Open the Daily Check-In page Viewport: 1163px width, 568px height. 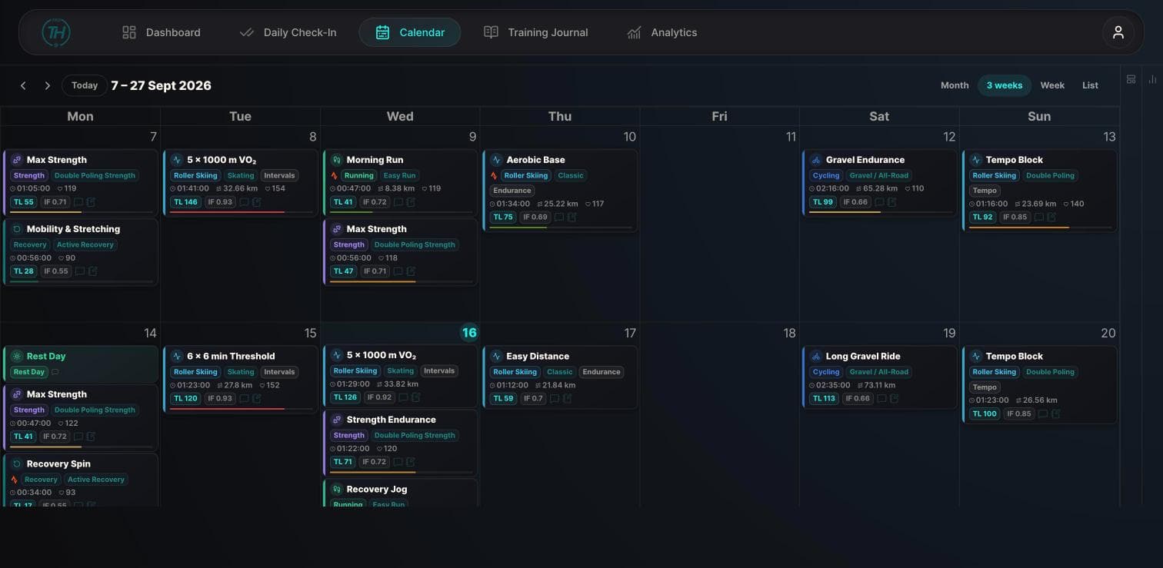point(288,32)
